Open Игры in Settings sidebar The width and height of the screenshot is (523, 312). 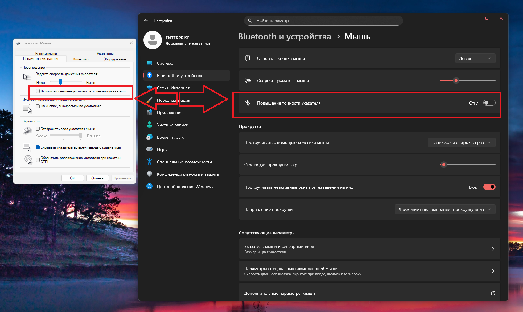coord(187,150)
